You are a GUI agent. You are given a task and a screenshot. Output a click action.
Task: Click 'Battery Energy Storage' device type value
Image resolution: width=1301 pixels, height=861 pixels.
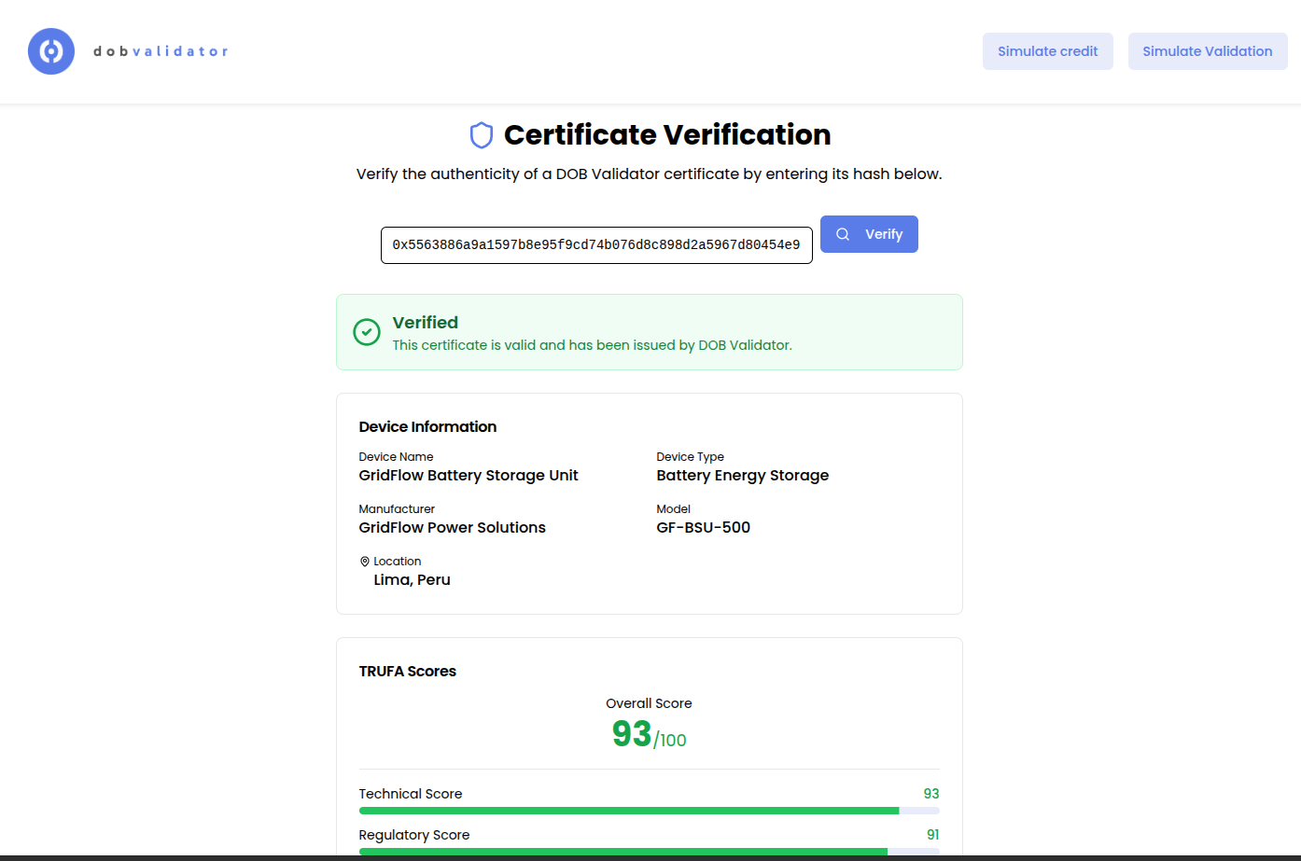pyautogui.click(x=742, y=476)
